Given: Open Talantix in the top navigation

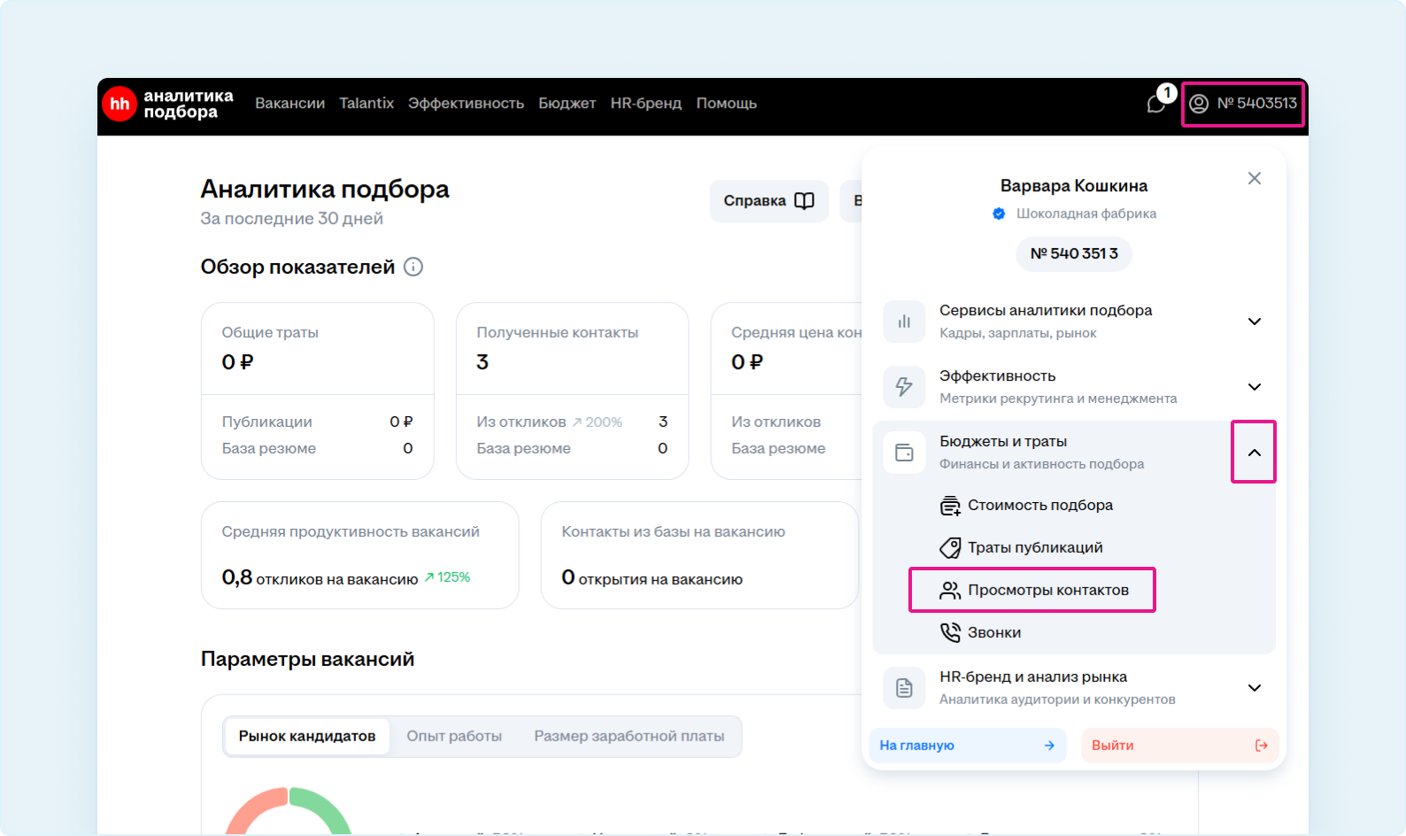Looking at the screenshot, I should click(367, 104).
